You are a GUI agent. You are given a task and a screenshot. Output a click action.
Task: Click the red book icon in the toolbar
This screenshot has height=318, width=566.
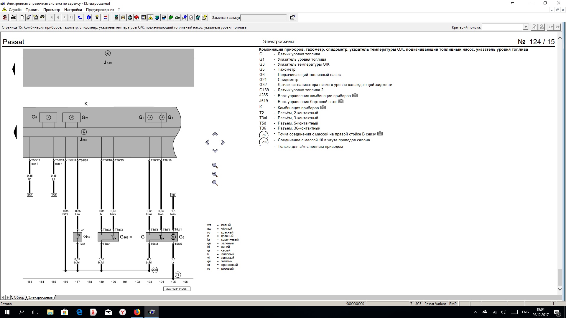pyautogui.click(x=137, y=18)
